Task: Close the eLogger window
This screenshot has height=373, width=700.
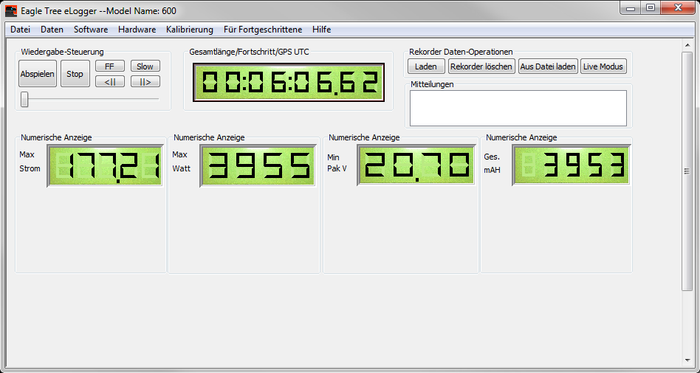Action: [678, 8]
